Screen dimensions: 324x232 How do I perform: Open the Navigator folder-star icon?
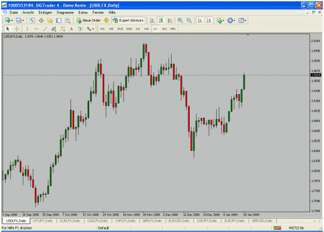click(50, 20)
